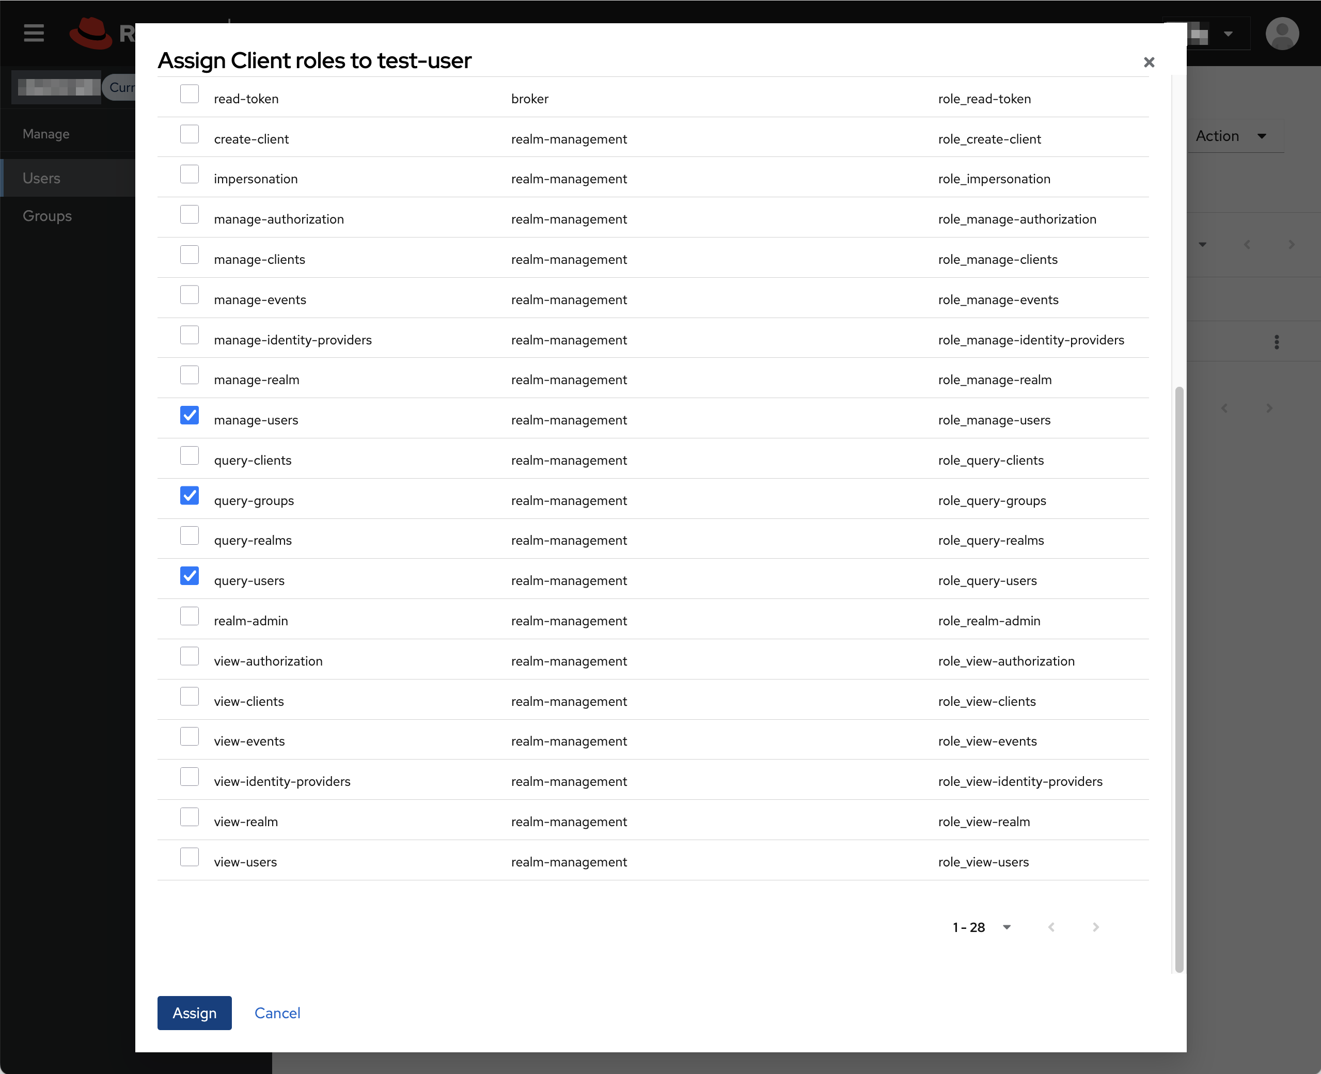Viewport: 1321px width, 1074px height.
Task: Click the Cancel link
Action: [x=277, y=1013]
